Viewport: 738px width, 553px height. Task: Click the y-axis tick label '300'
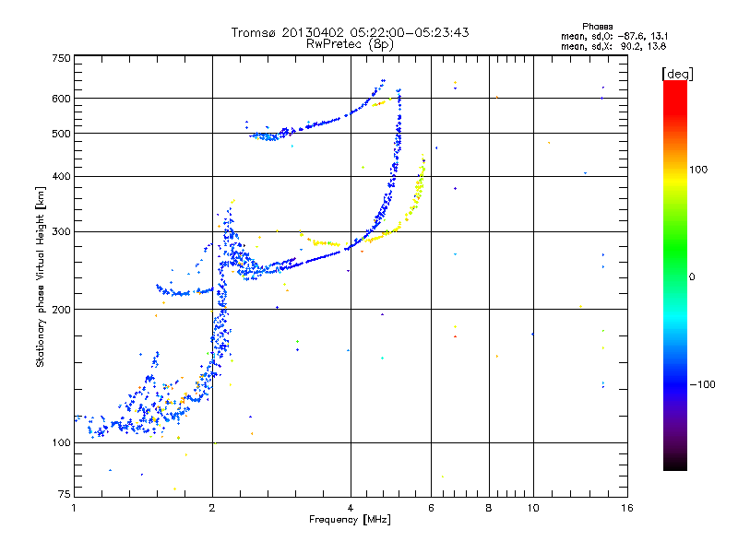point(61,231)
